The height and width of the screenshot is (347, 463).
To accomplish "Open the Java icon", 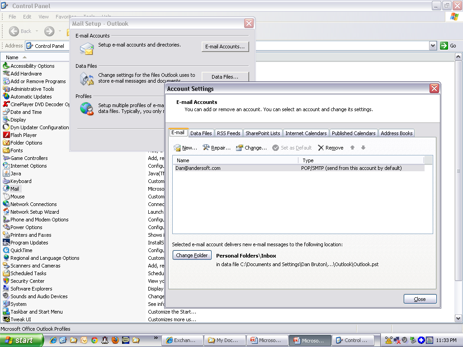I will [x=6, y=173].
